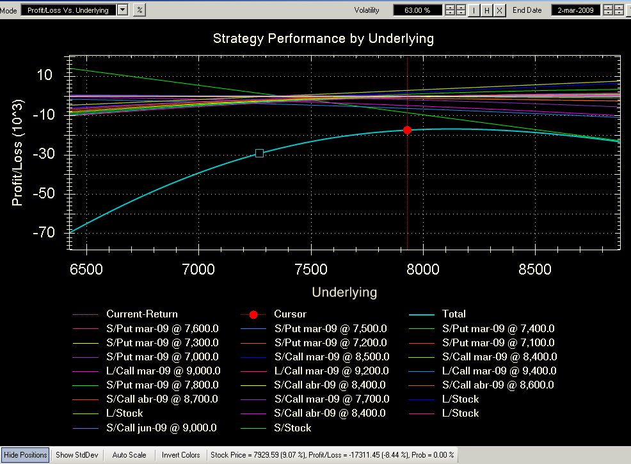Click the red cursor dot on chart
This screenshot has width=631, height=464.
click(407, 130)
